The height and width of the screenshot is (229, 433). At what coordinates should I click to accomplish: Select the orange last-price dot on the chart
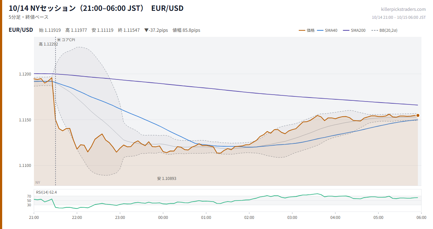pyautogui.click(x=418, y=116)
